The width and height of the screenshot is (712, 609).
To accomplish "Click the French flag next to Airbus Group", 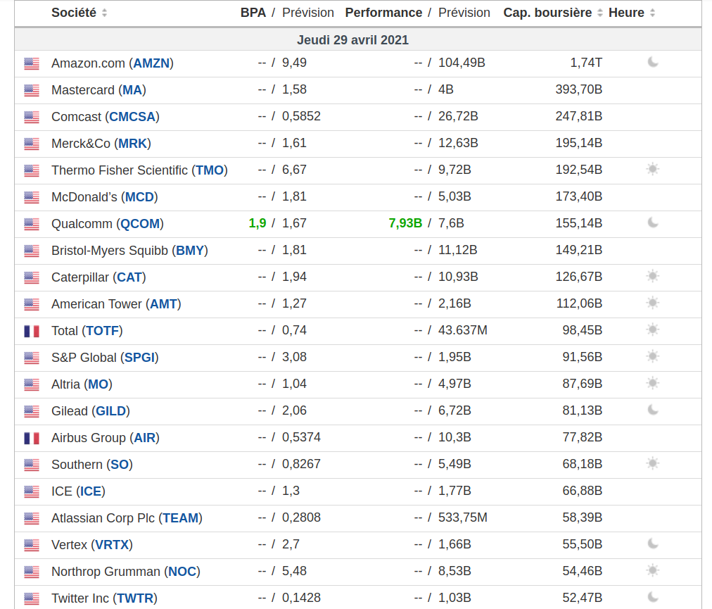I will pyautogui.click(x=32, y=439).
